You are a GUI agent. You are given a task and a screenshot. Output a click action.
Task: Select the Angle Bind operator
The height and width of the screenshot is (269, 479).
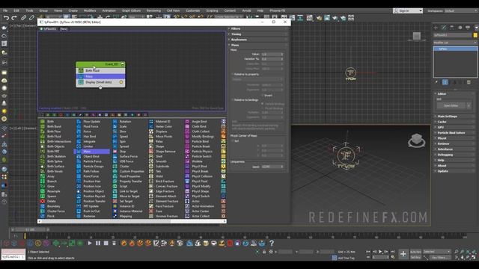[x=199, y=121]
